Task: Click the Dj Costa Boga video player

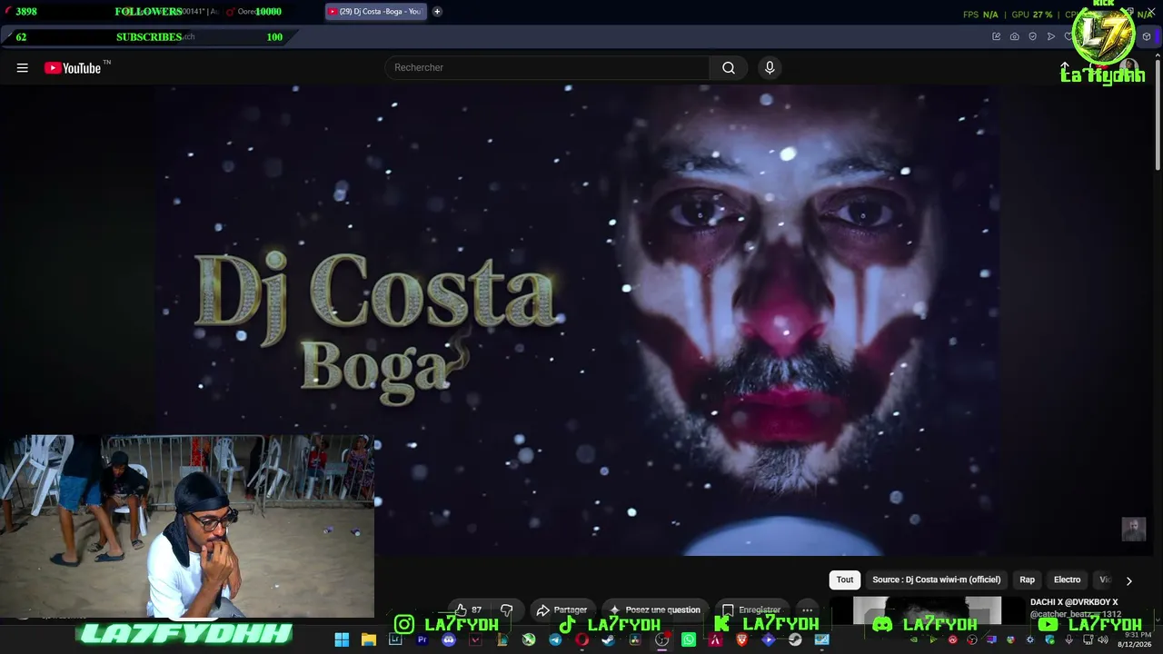Action: [x=576, y=320]
